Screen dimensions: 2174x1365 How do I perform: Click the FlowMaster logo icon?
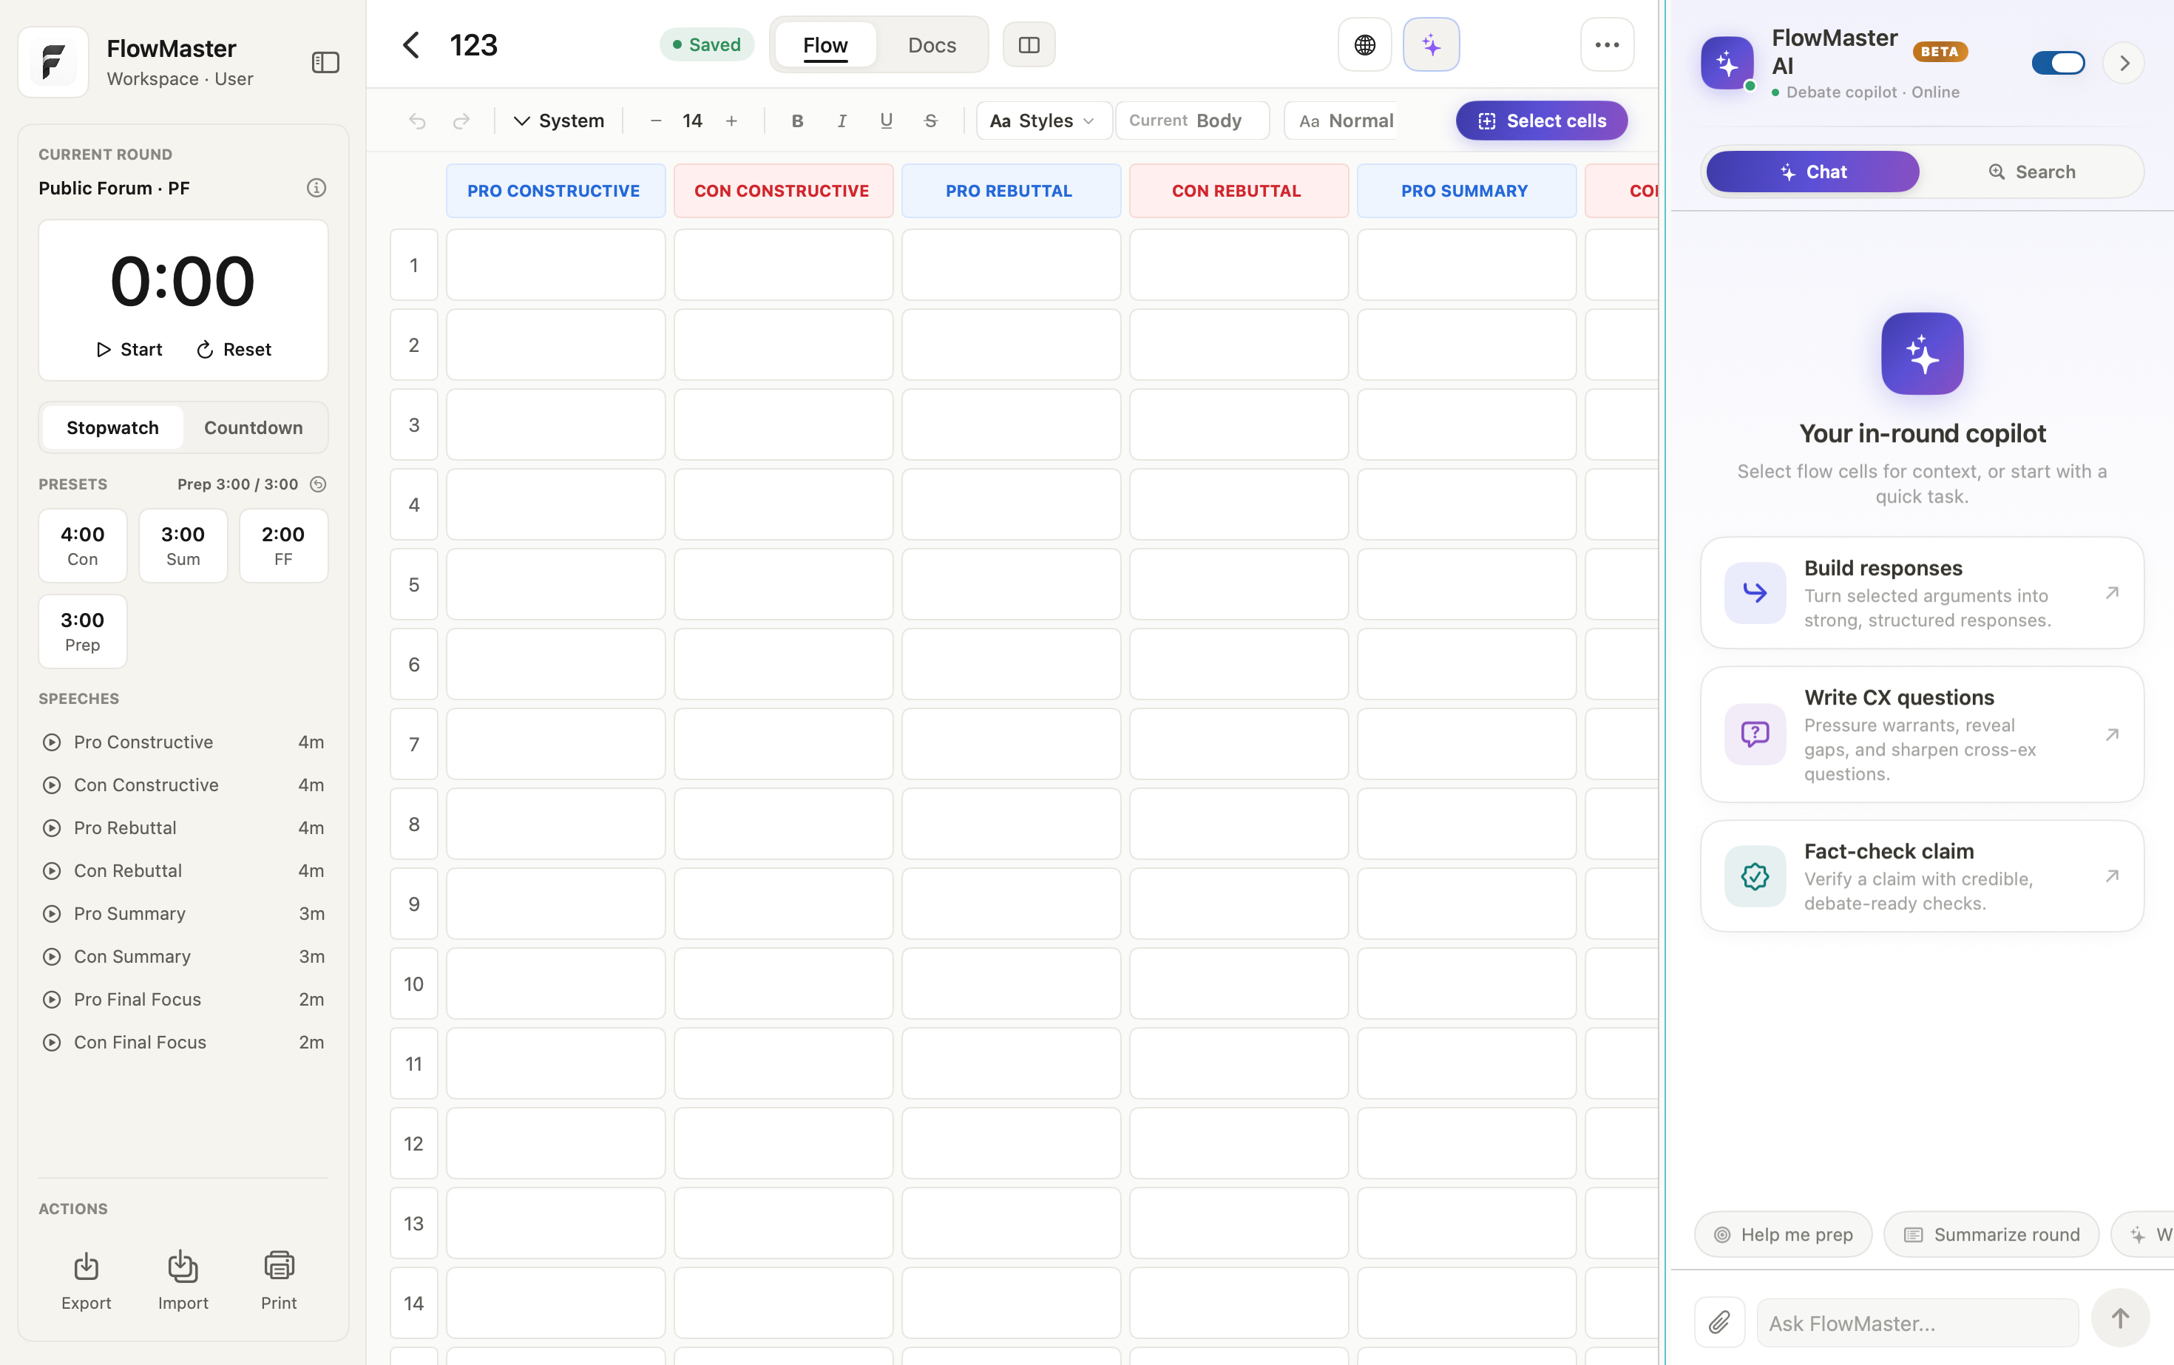point(53,62)
